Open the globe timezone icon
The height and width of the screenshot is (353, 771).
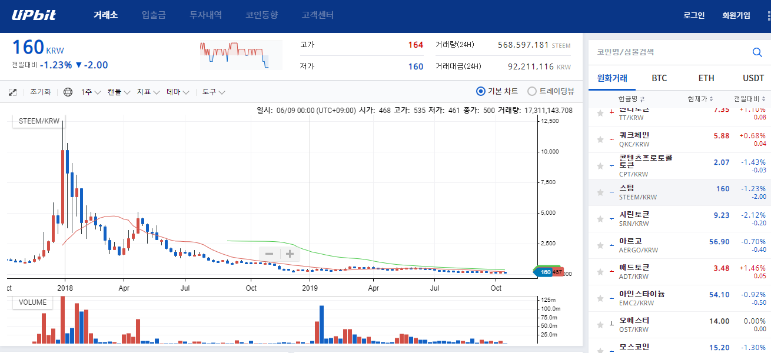click(68, 92)
